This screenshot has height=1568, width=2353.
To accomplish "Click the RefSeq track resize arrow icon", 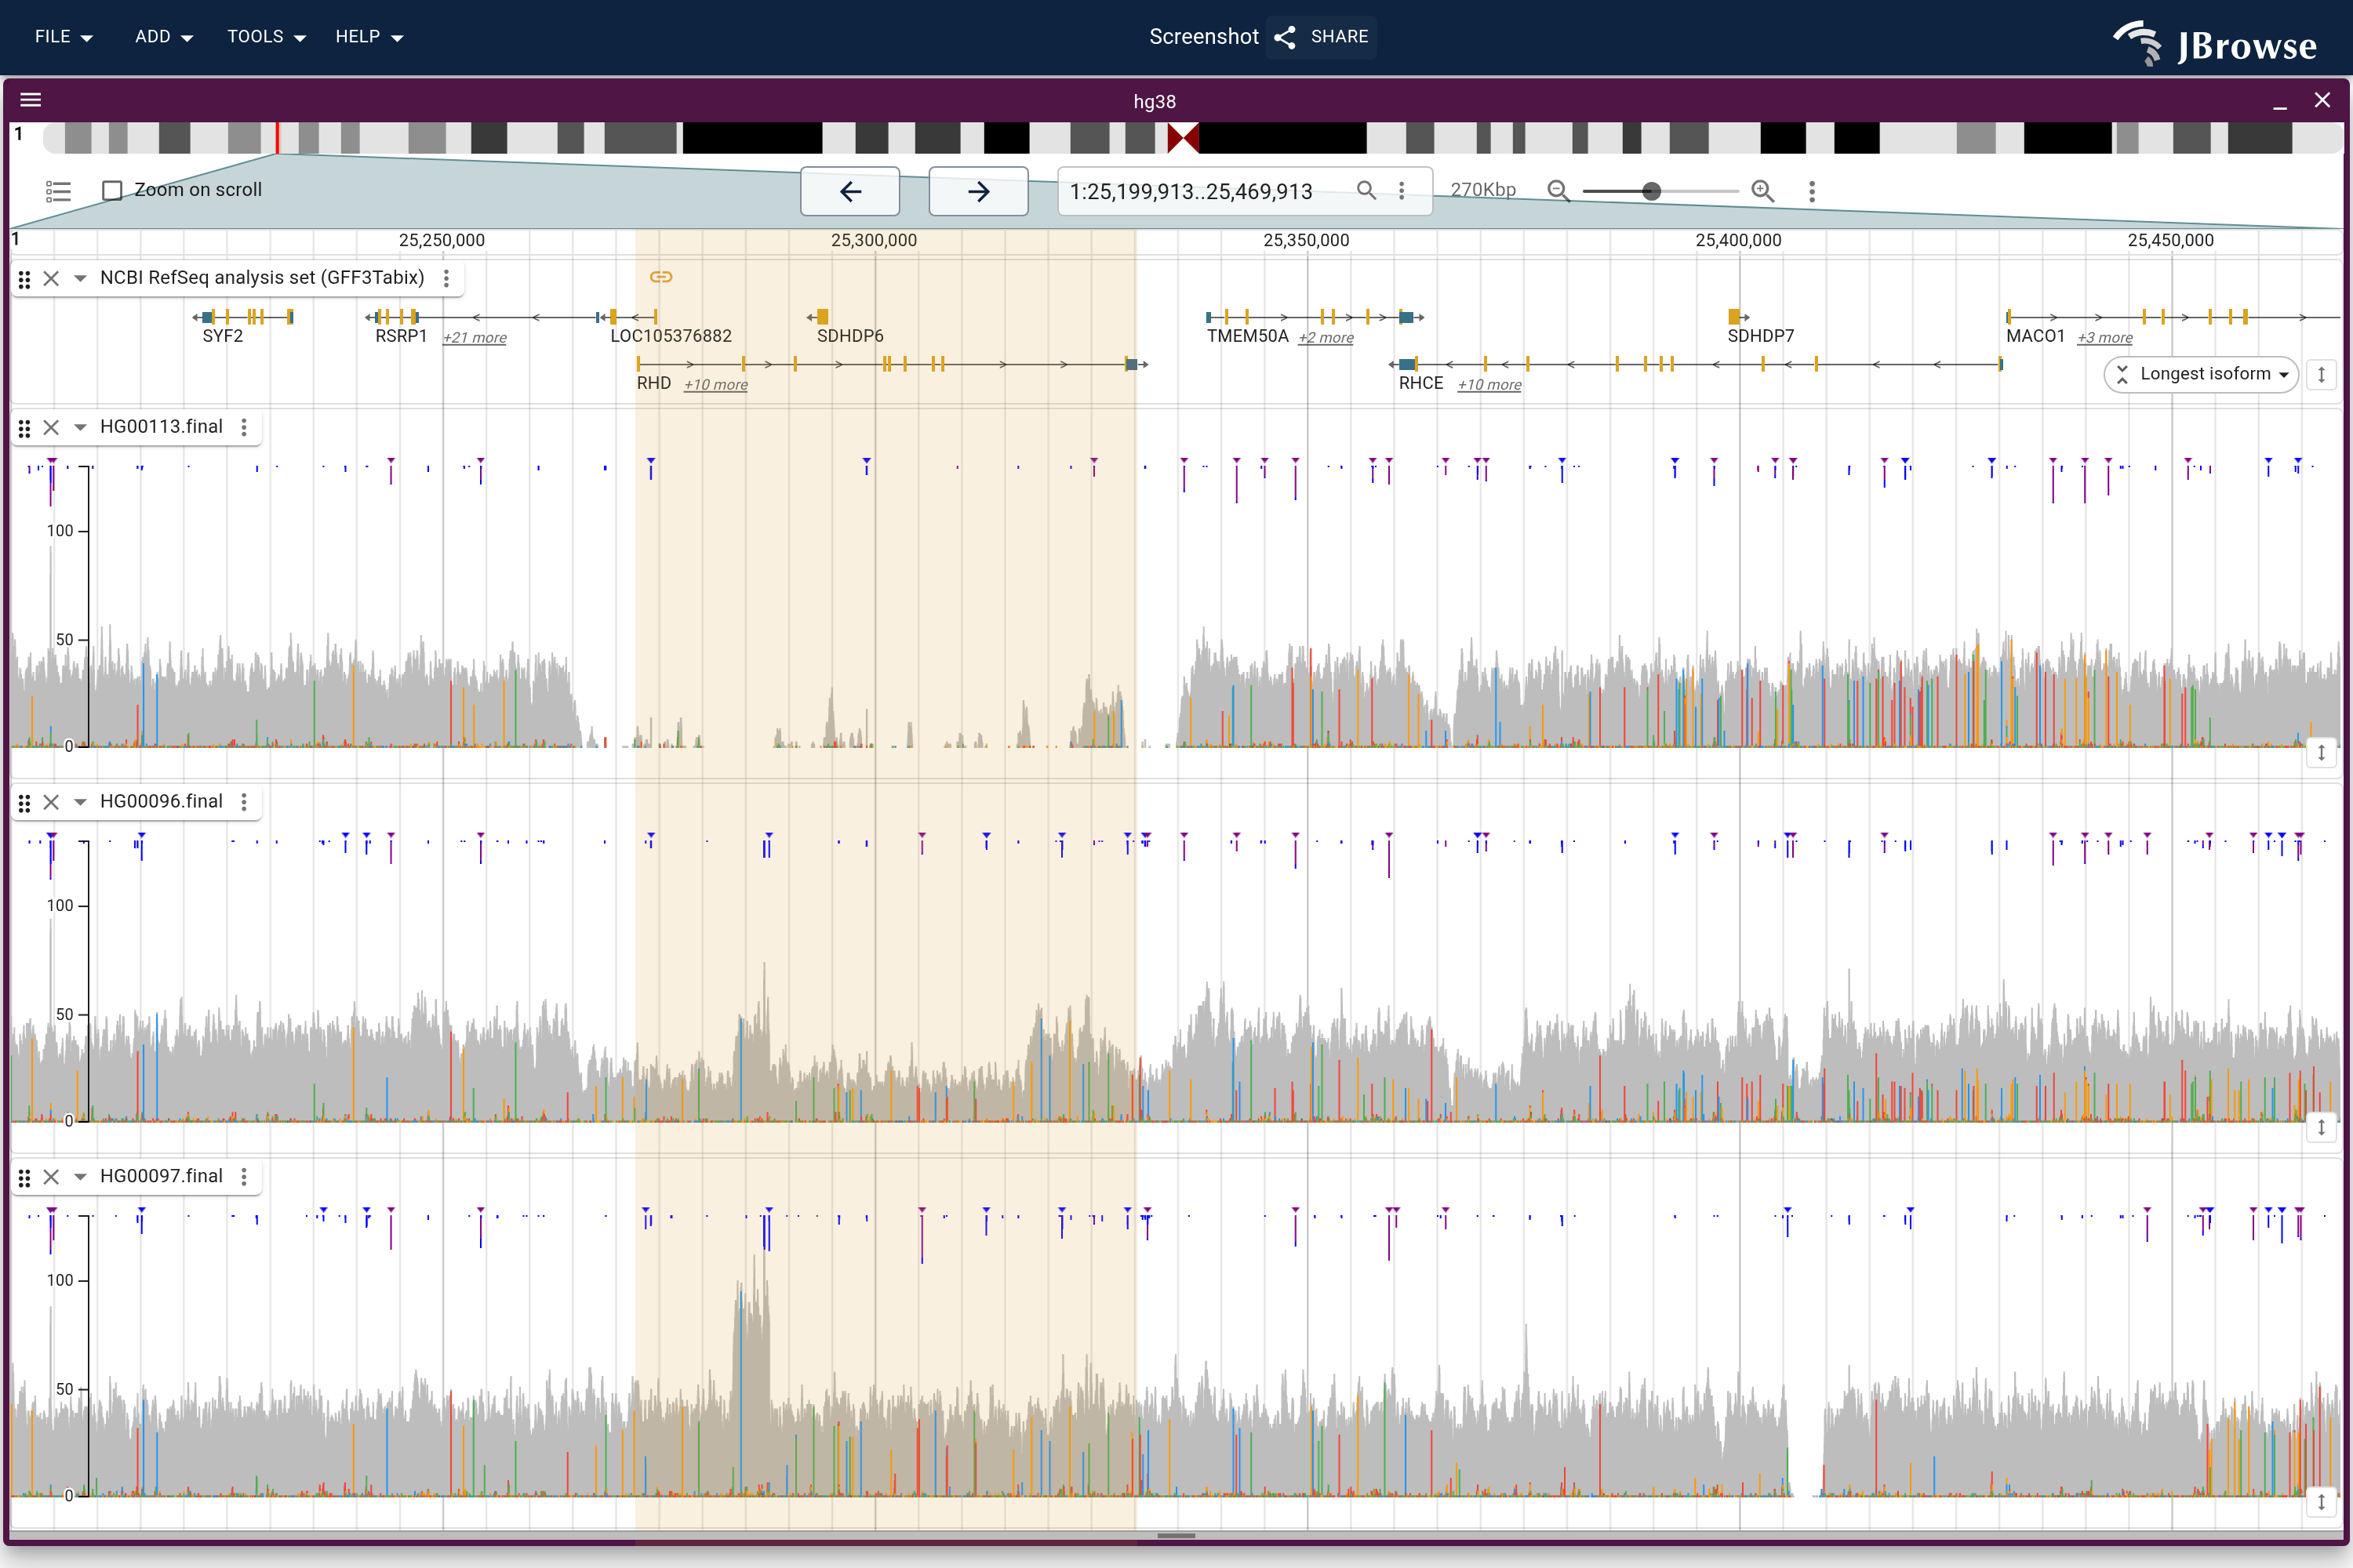I will [2321, 374].
